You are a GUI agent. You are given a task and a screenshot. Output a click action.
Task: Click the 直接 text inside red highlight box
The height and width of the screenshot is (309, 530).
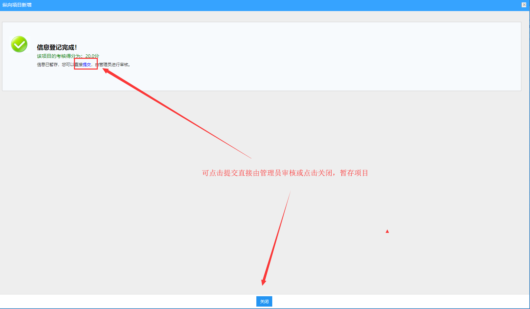click(x=79, y=65)
